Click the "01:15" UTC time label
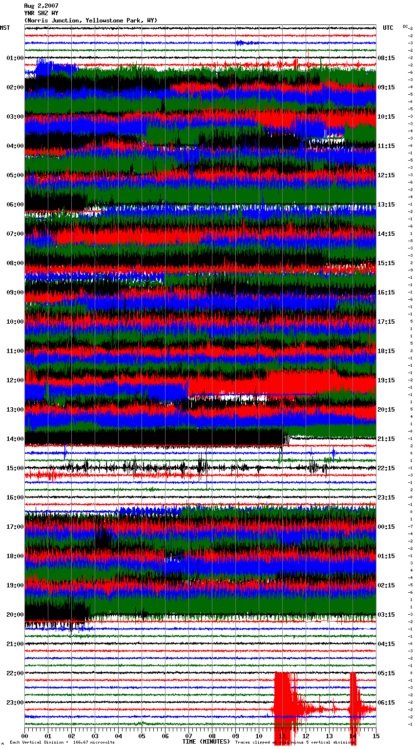 386,556
